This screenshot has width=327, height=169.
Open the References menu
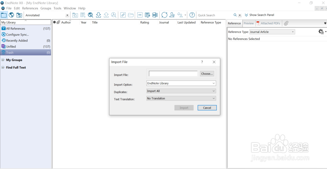(30, 8)
